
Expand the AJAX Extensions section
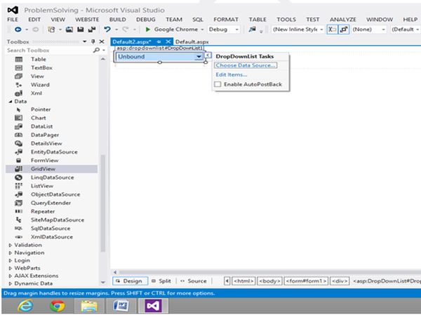point(11,276)
